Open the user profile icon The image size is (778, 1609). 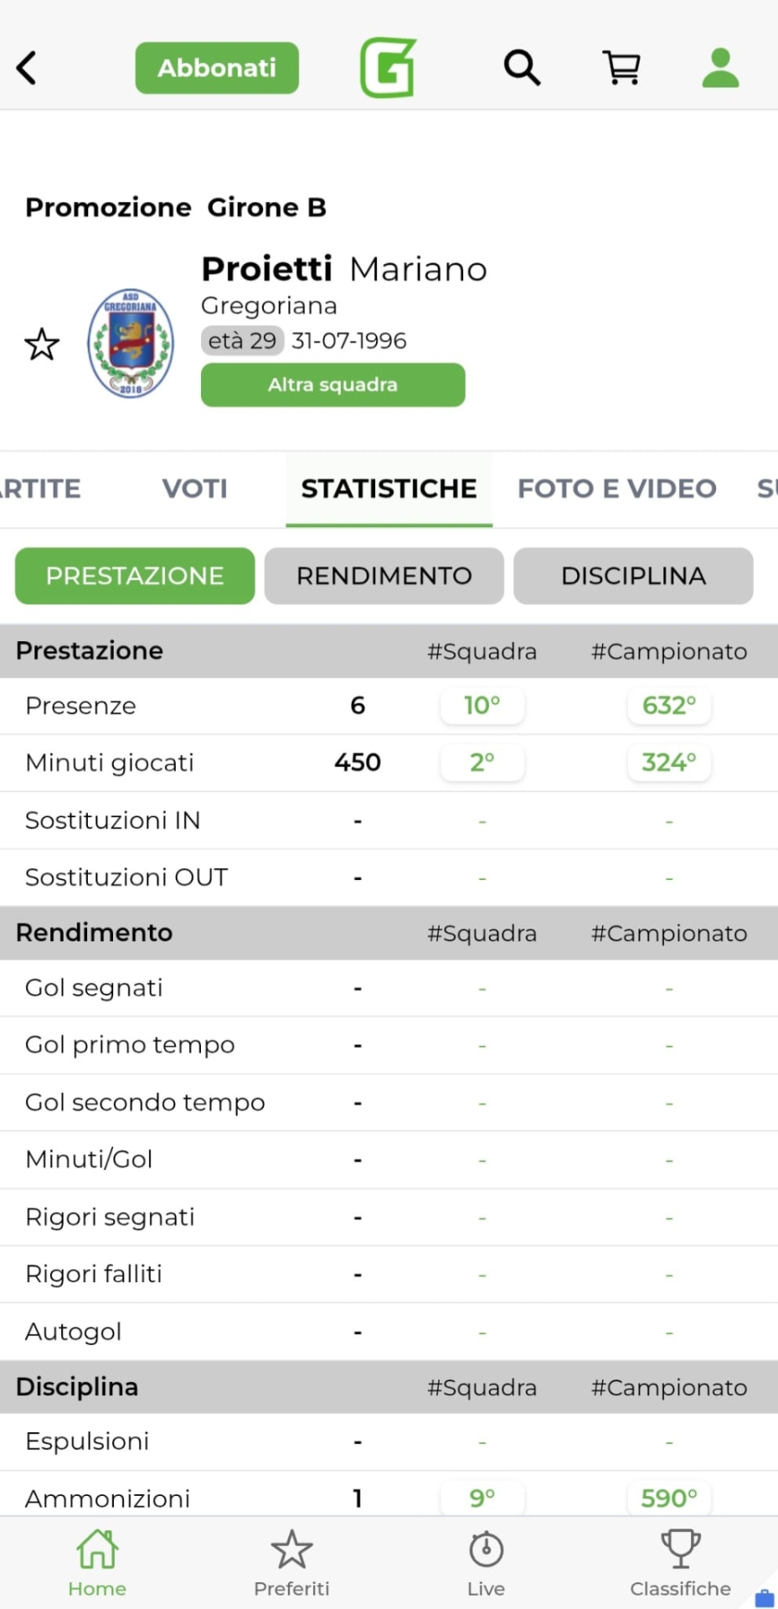(720, 68)
